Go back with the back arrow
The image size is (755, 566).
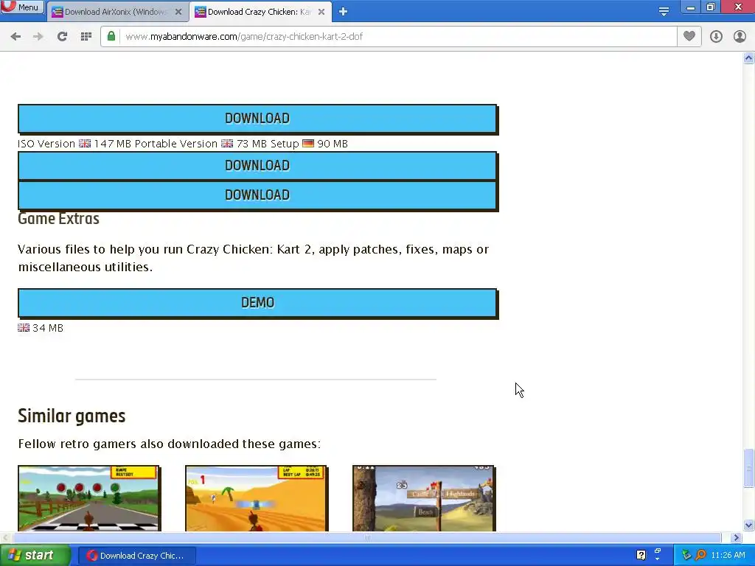15,37
